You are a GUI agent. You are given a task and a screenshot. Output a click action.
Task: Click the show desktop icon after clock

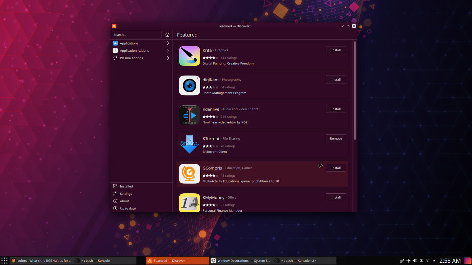click(467, 261)
